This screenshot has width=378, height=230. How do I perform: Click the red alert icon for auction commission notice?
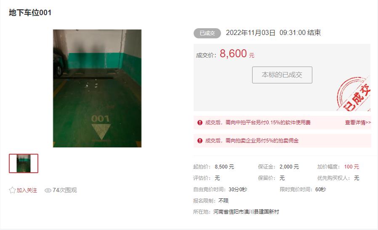(x=200, y=141)
